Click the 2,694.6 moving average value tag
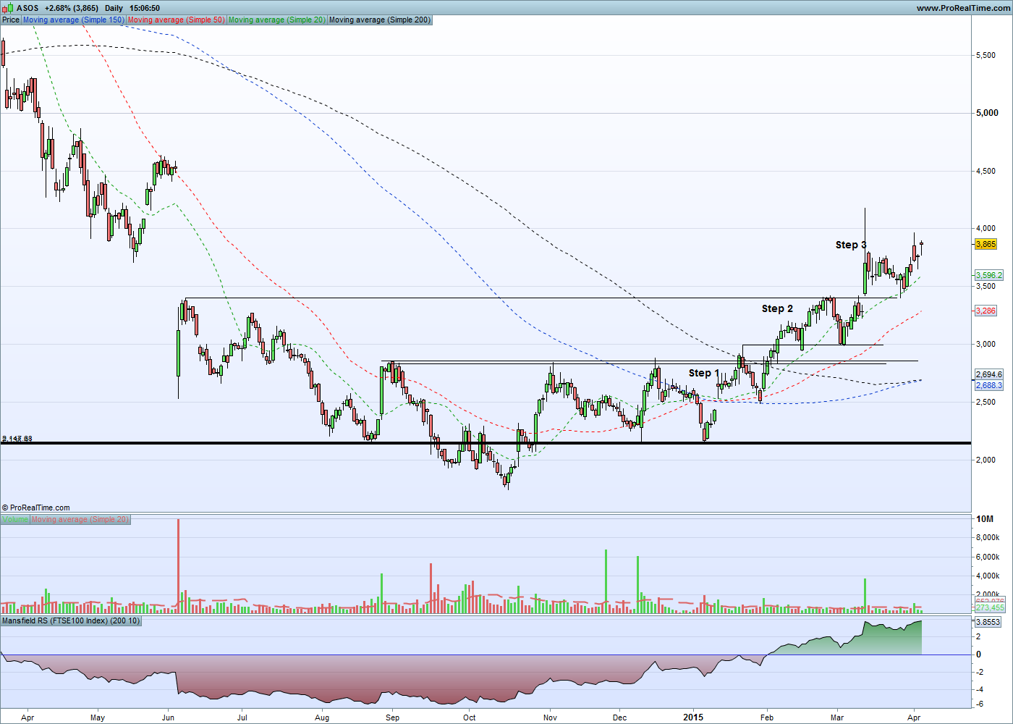Viewport: 1013px width, 724px height. coord(989,374)
